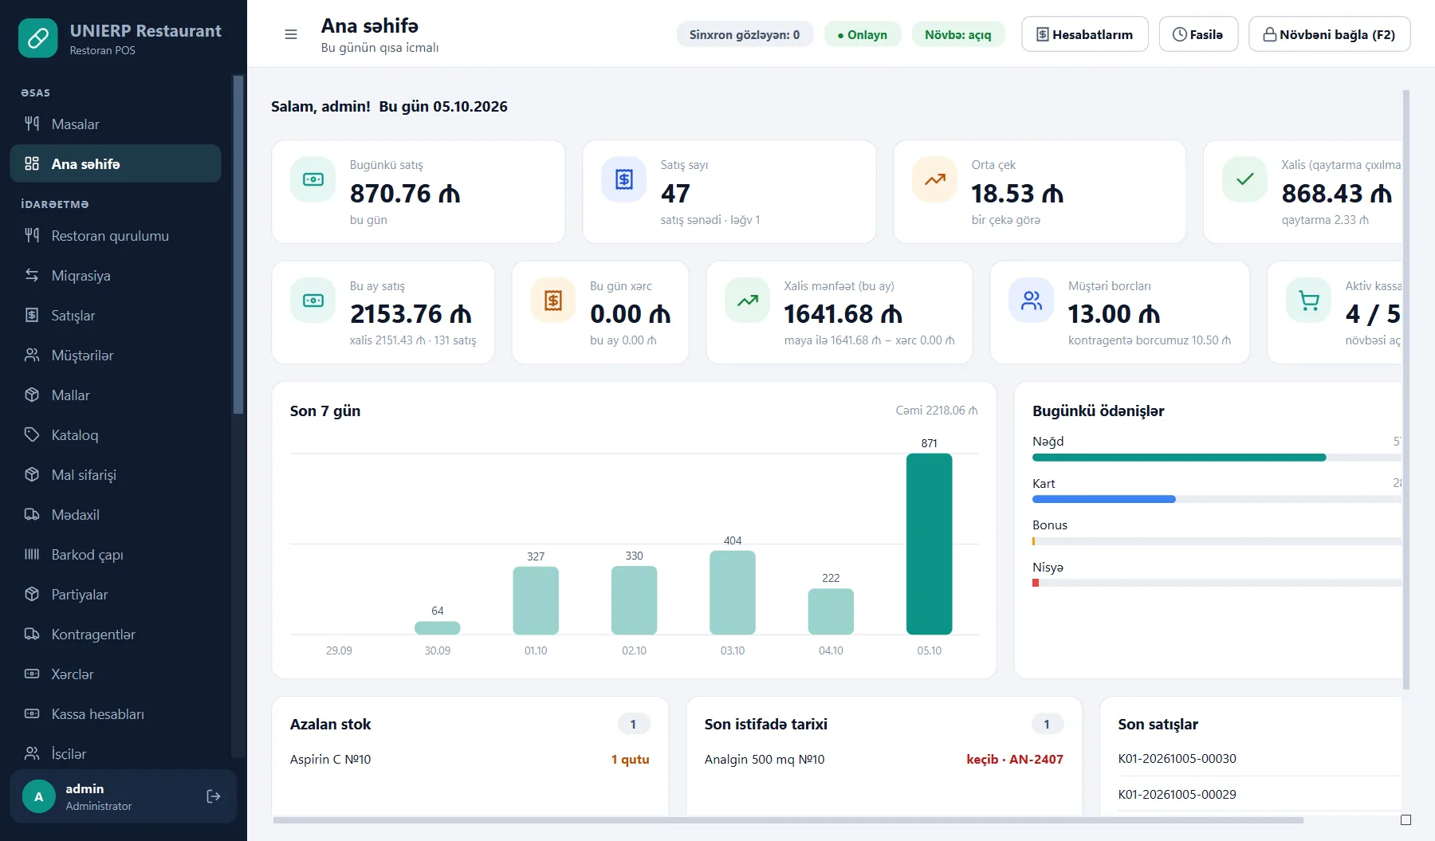Click the Xalis mənfəət trend icon
Viewport: 1435px width, 841px height.
748,301
